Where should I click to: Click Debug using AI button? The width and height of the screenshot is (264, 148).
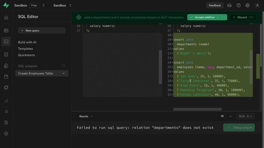(x=239, y=127)
